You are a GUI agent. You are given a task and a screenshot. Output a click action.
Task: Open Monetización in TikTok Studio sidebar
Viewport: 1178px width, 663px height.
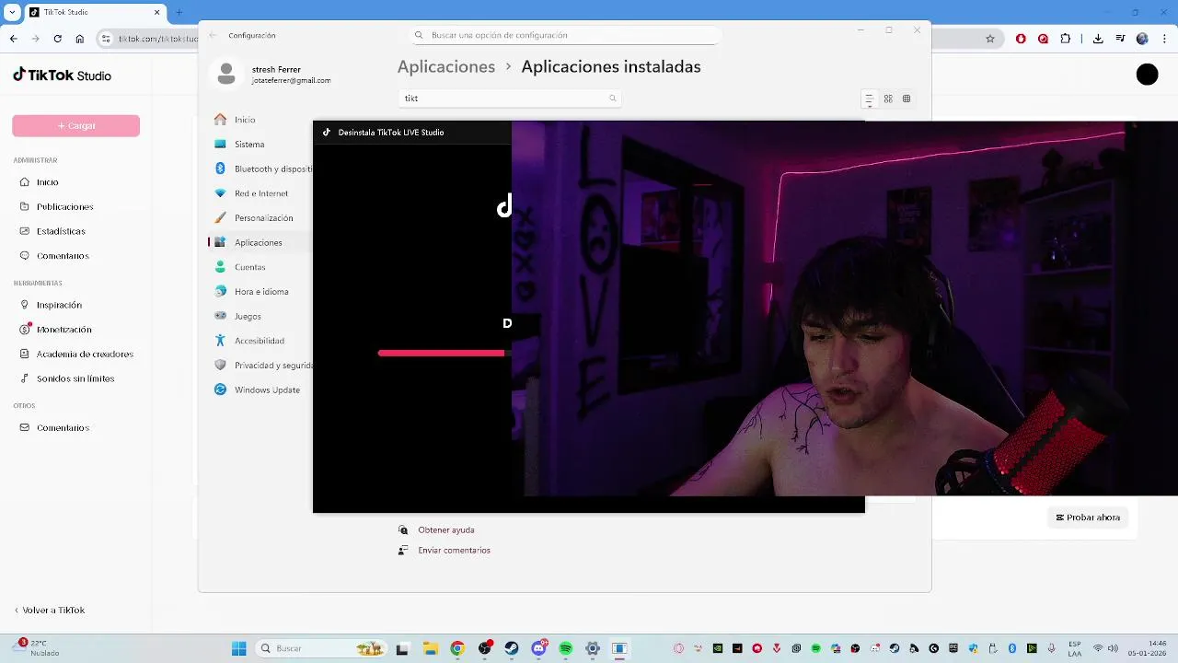(x=64, y=329)
